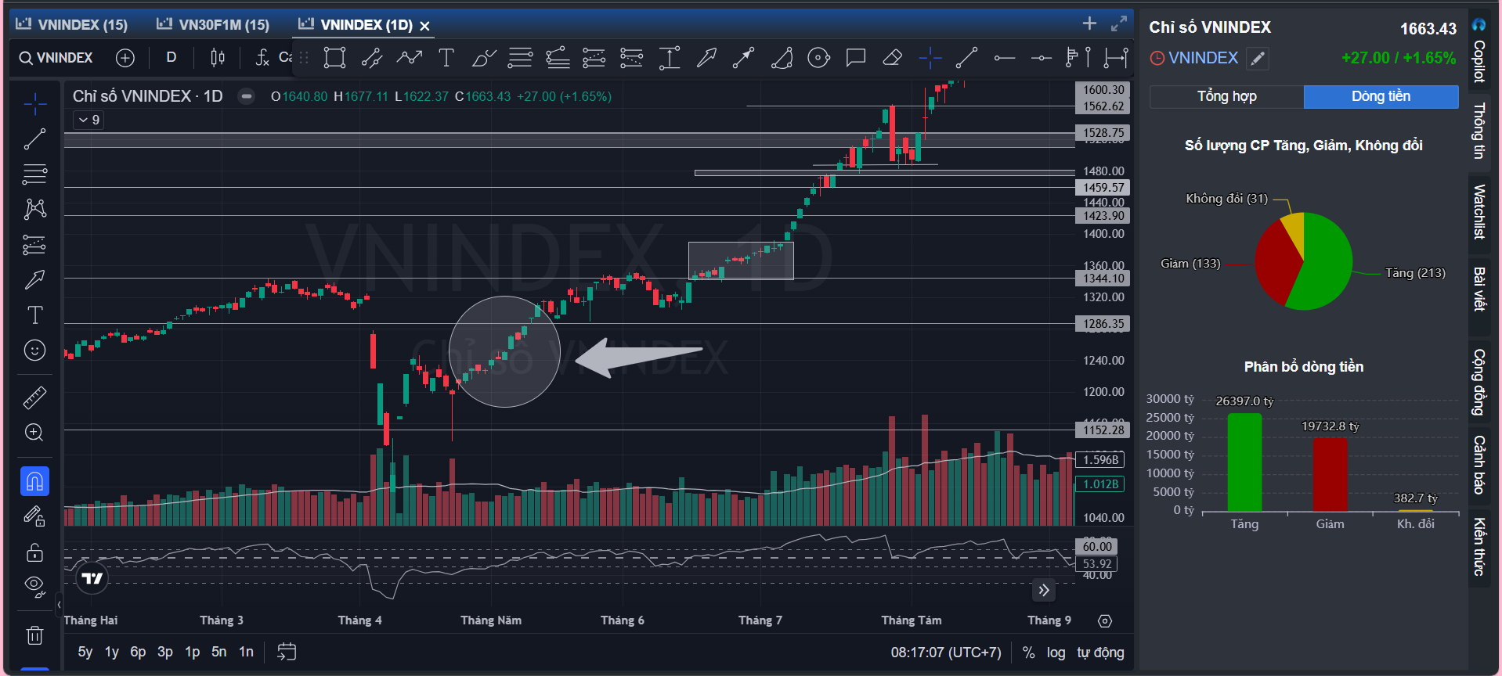Expand chart to fullscreen
Image resolution: width=1502 pixels, height=676 pixels.
click(1119, 23)
